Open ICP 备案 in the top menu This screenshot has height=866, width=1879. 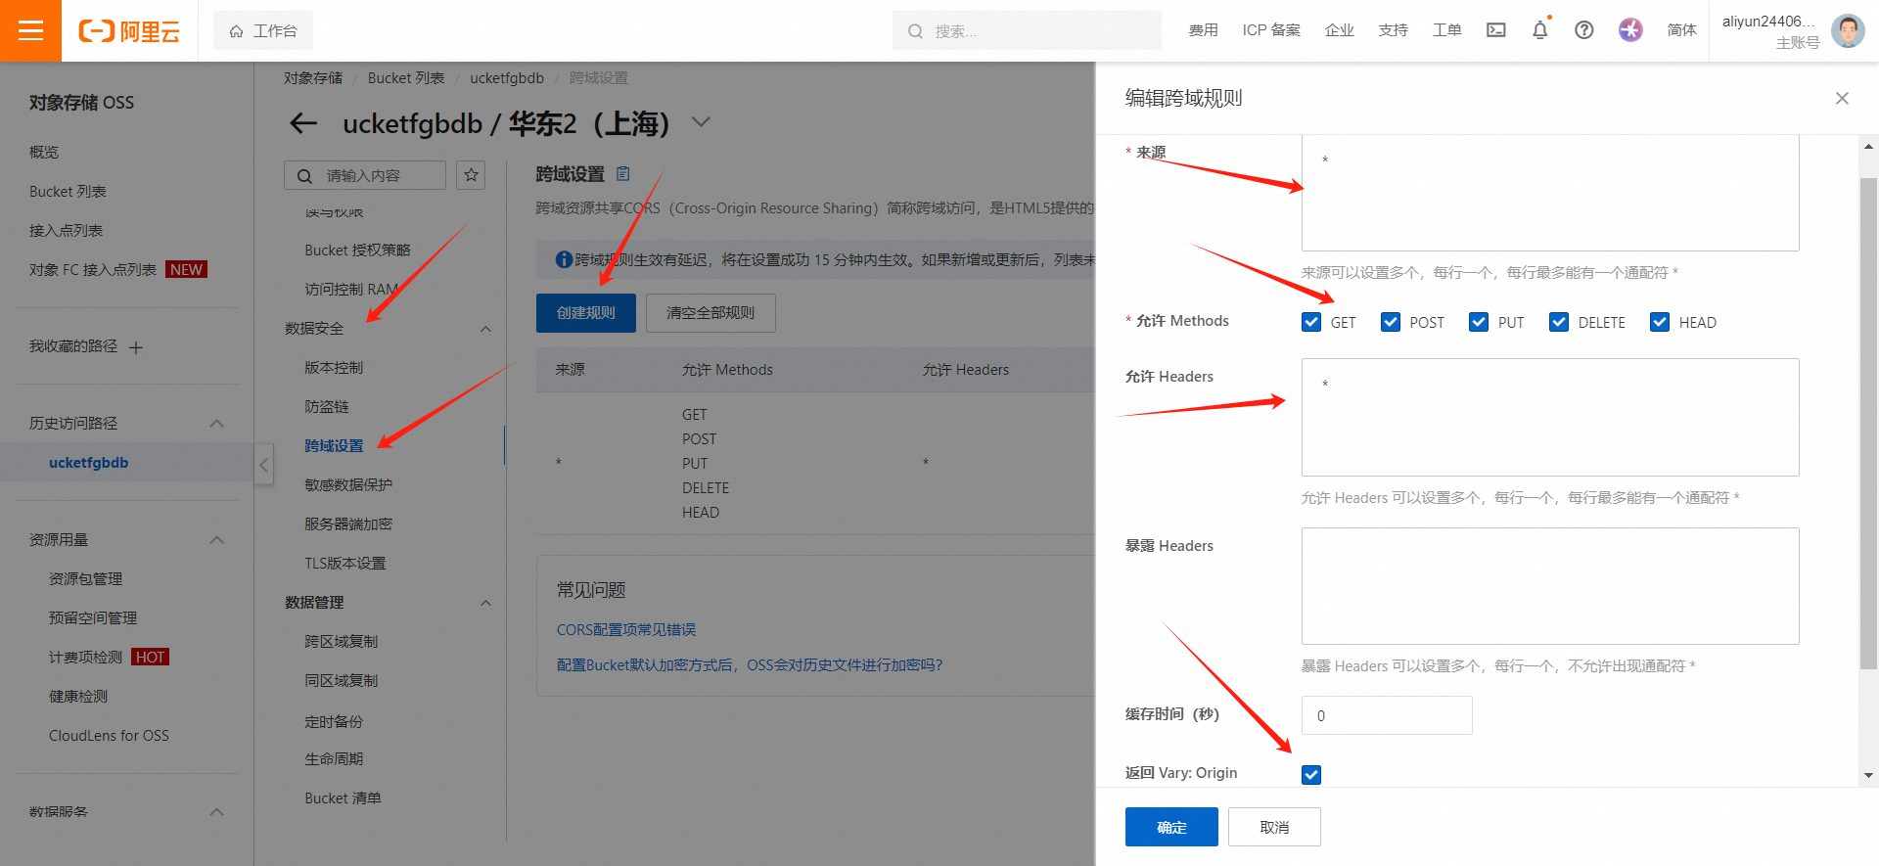(x=1271, y=30)
